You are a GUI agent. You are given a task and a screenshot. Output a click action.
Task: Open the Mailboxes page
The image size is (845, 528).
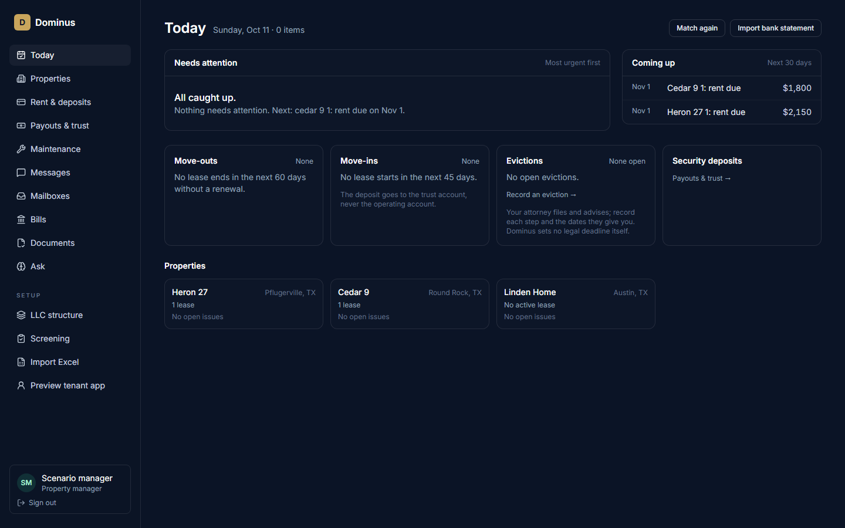pos(70,196)
